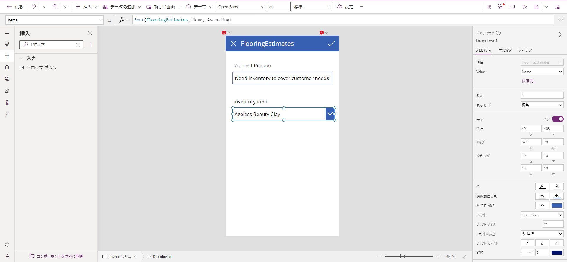Open insert pane vertical ellipsis options
This screenshot has height=262, width=567.
coord(90,45)
